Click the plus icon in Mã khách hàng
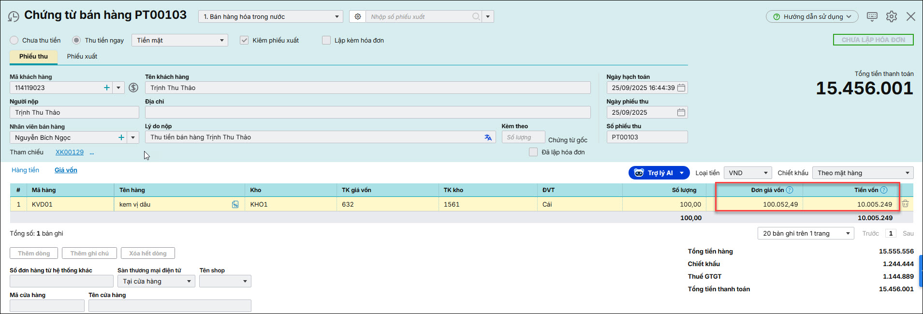The image size is (923, 314). (107, 88)
